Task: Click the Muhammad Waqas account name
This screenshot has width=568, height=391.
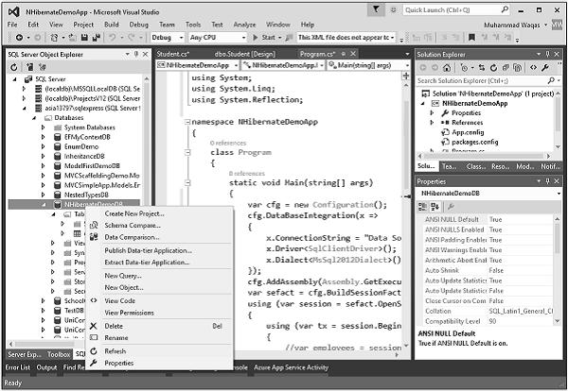Action: click(511, 25)
